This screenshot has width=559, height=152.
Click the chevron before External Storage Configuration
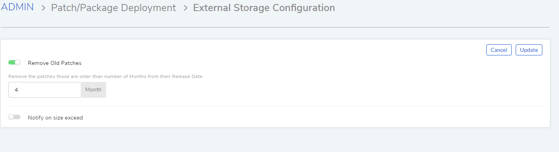185,8
